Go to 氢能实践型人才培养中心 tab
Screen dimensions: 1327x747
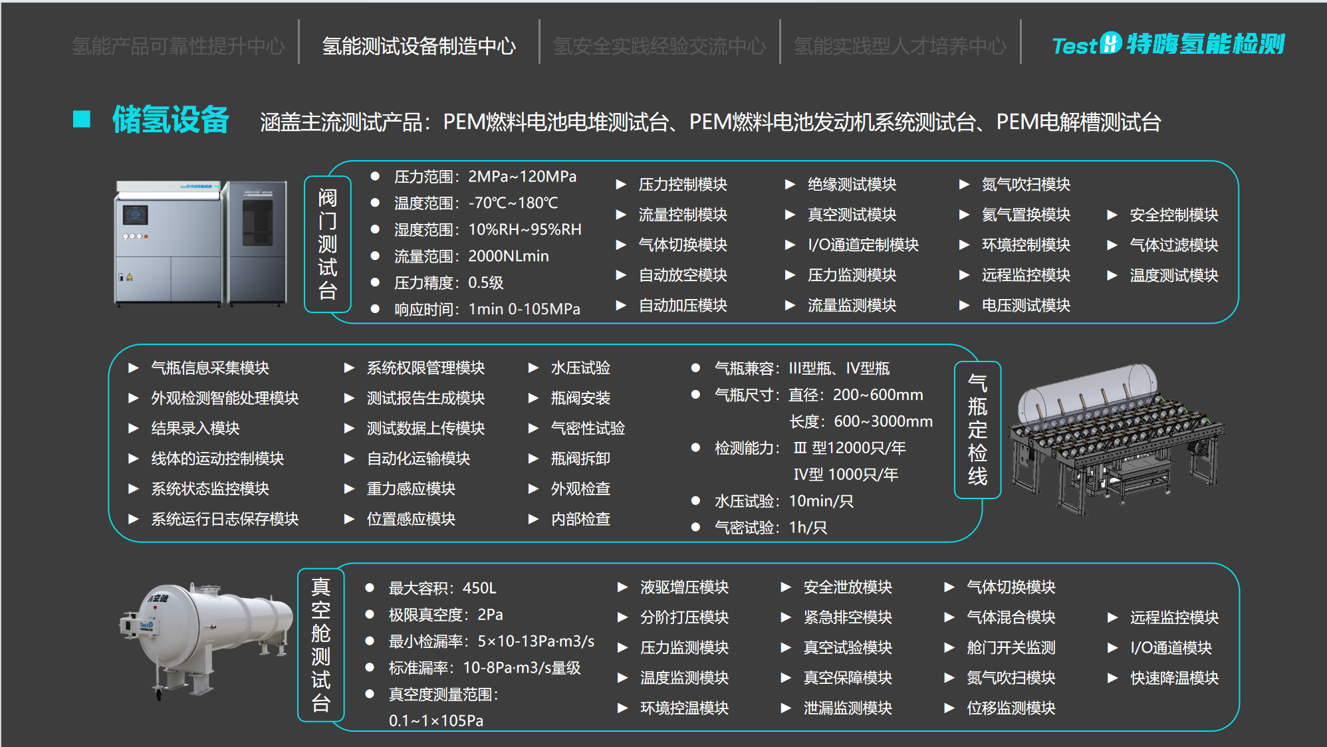pyautogui.click(x=900, y=46)
